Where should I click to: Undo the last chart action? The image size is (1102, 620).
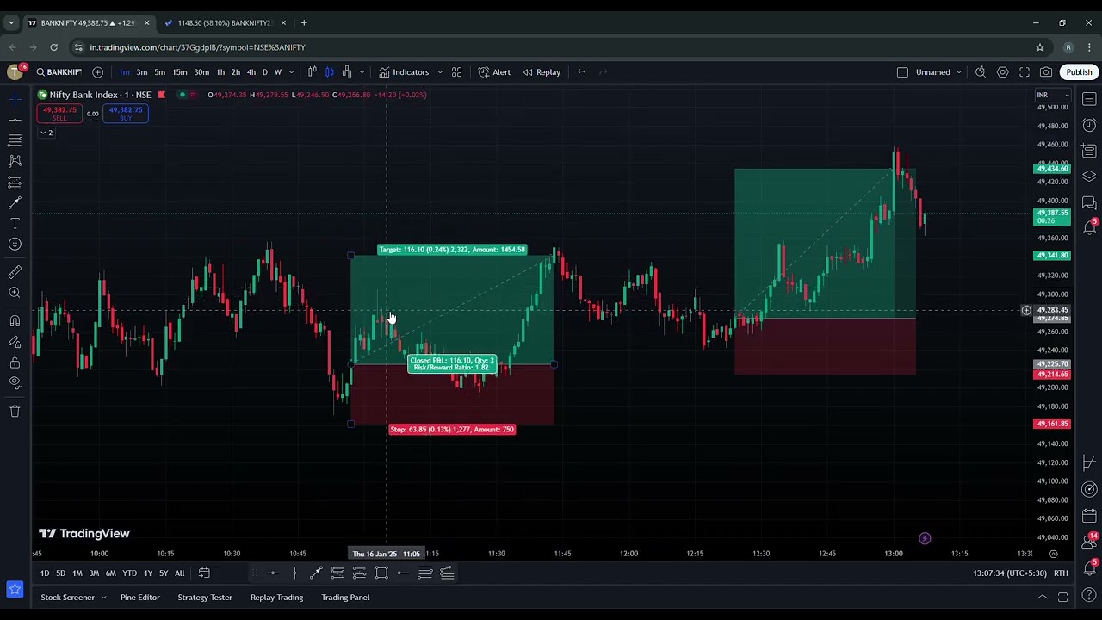coord(582,72)
